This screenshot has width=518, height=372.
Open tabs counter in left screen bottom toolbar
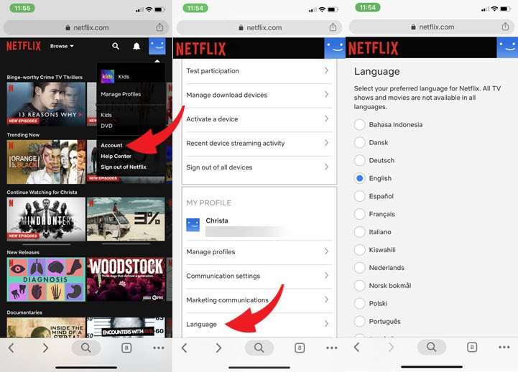(x=126, y=348)
